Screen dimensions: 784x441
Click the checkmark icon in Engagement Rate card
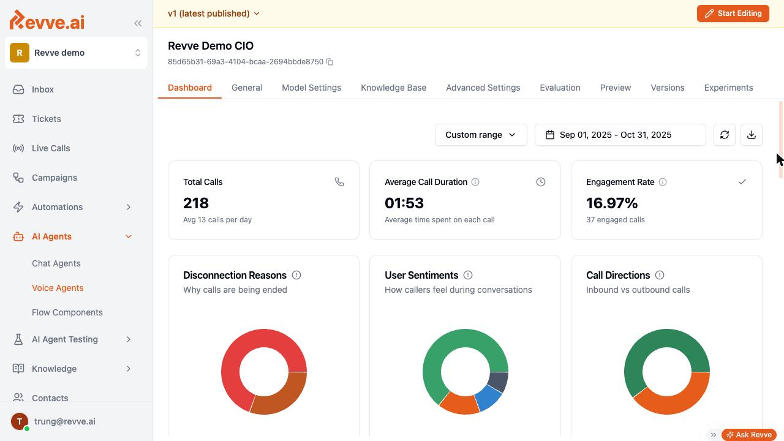click(742, 182)
